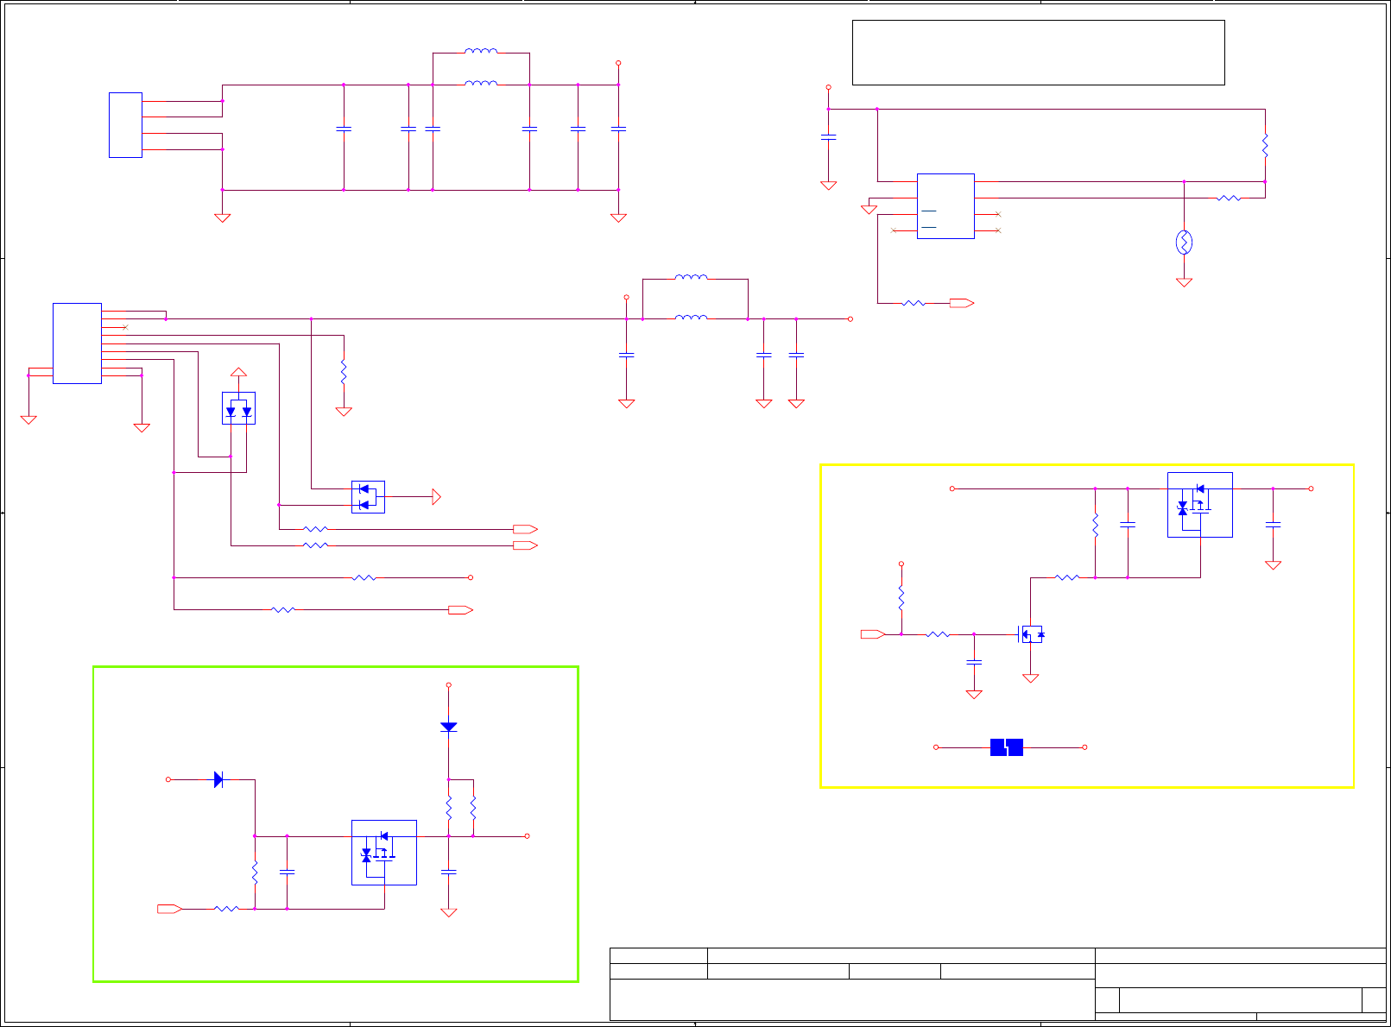Click the upper inductor of top filter

[x=481, y=52]
